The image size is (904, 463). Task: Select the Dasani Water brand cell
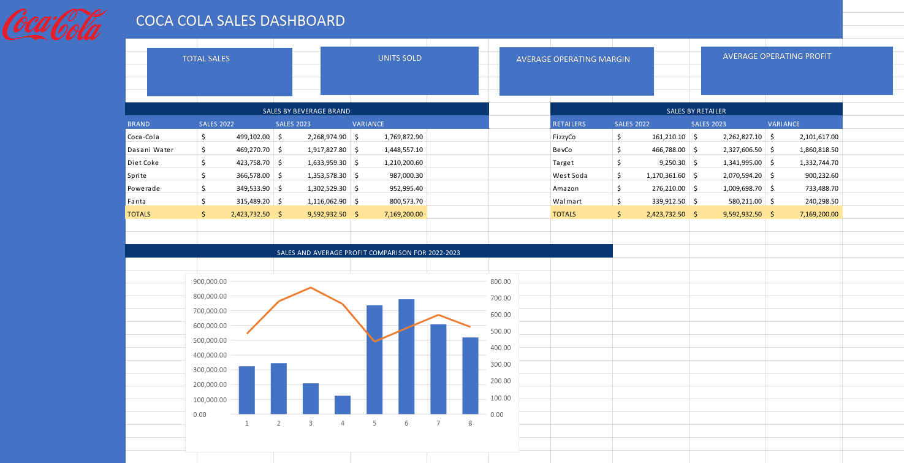[x=151, y=150]
